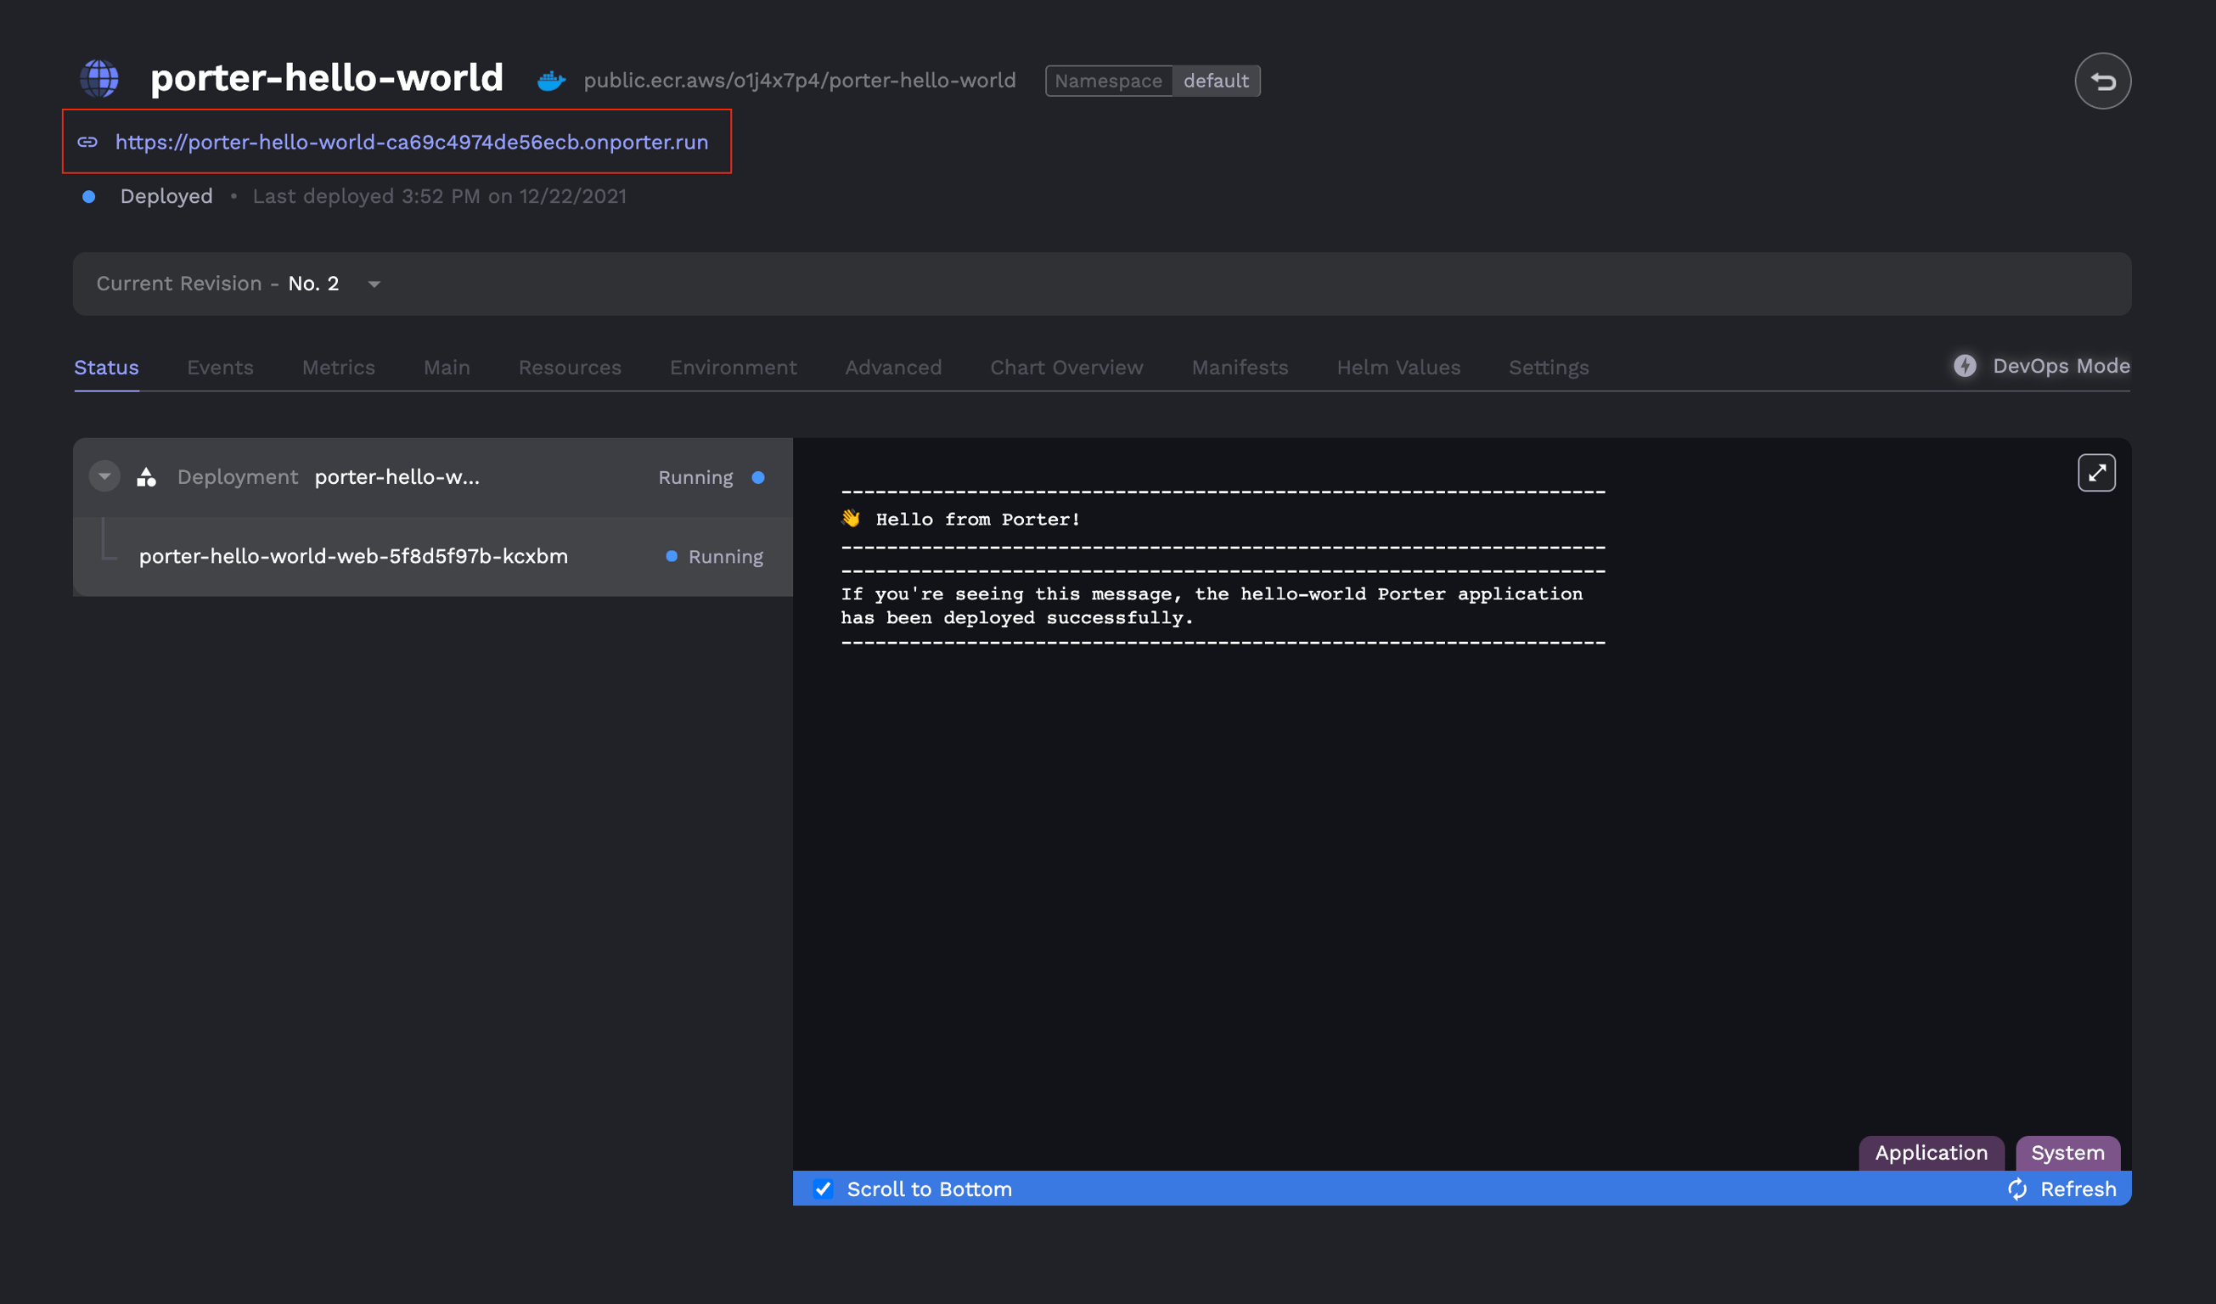The width and height of the screenshot is (2216, 1304).
Task: Open the Events tab
Action: pos(220,368)
